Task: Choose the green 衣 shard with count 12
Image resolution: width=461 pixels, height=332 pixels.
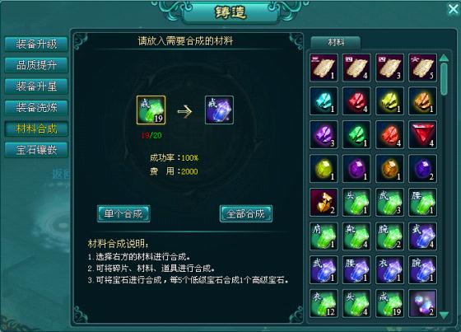Action: click(x=324, y=303)
